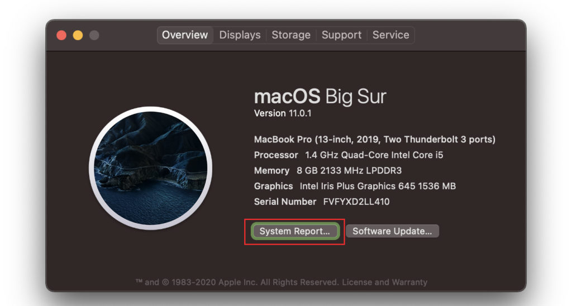
Task: Click the System Report button
Action: click(x=294, y=231)
